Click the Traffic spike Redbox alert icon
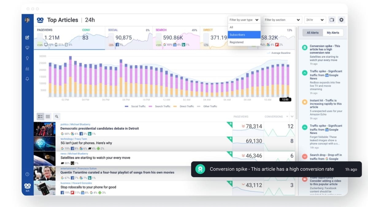The height and width of the screenshot is (207, 368). click(x=305, y=73)
